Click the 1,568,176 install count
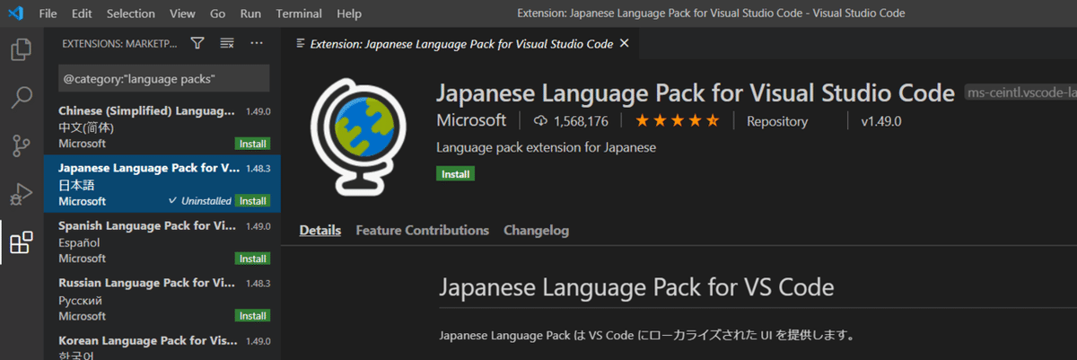 (x=581, y=121)
